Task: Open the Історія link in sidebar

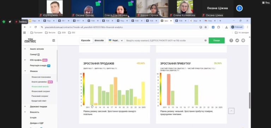Action: [x=33, y=118]
